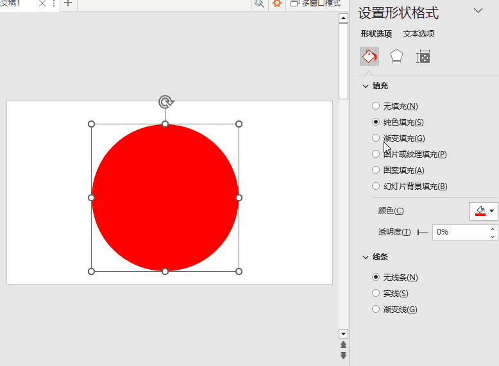Click the multi-window mode icon
This screenshot has width=499, height=366.
coord(294,3)
